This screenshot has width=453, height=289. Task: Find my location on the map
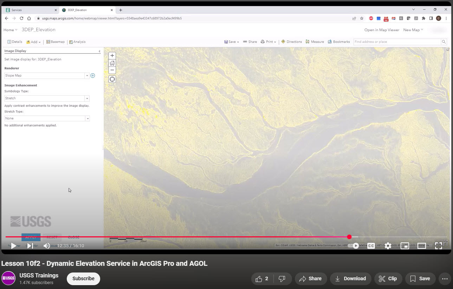pyautogui.click(x=112, y=79)
